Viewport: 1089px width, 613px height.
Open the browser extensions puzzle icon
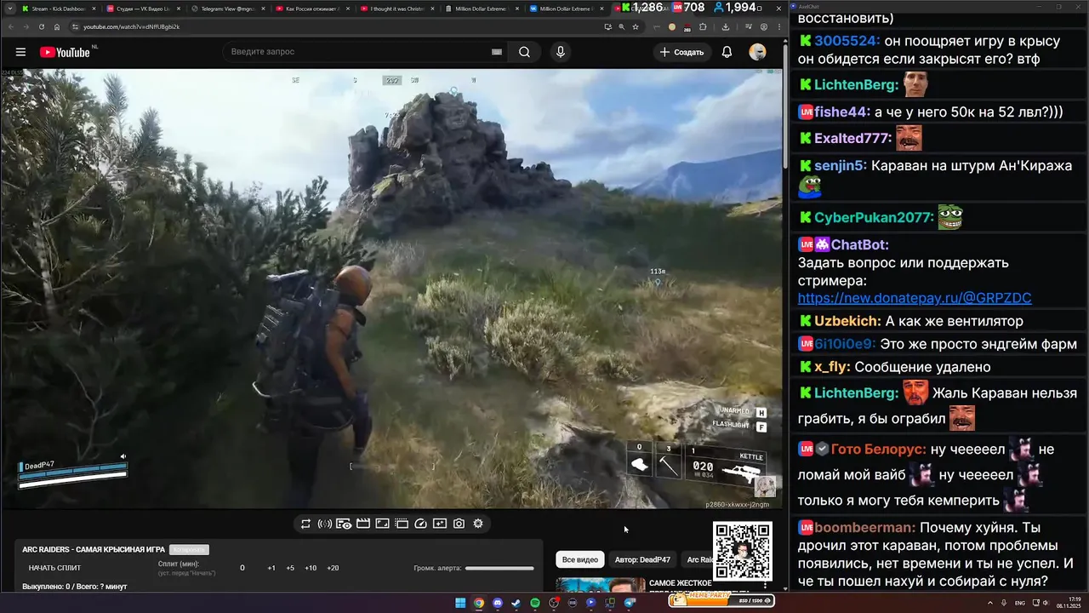point(703,26)
